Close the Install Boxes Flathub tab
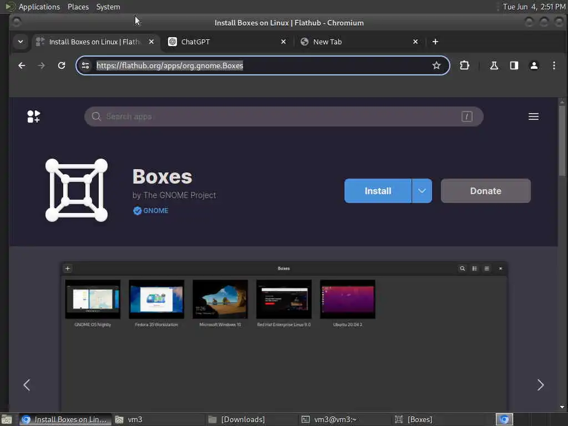568x426 pixels. point(151,42)
